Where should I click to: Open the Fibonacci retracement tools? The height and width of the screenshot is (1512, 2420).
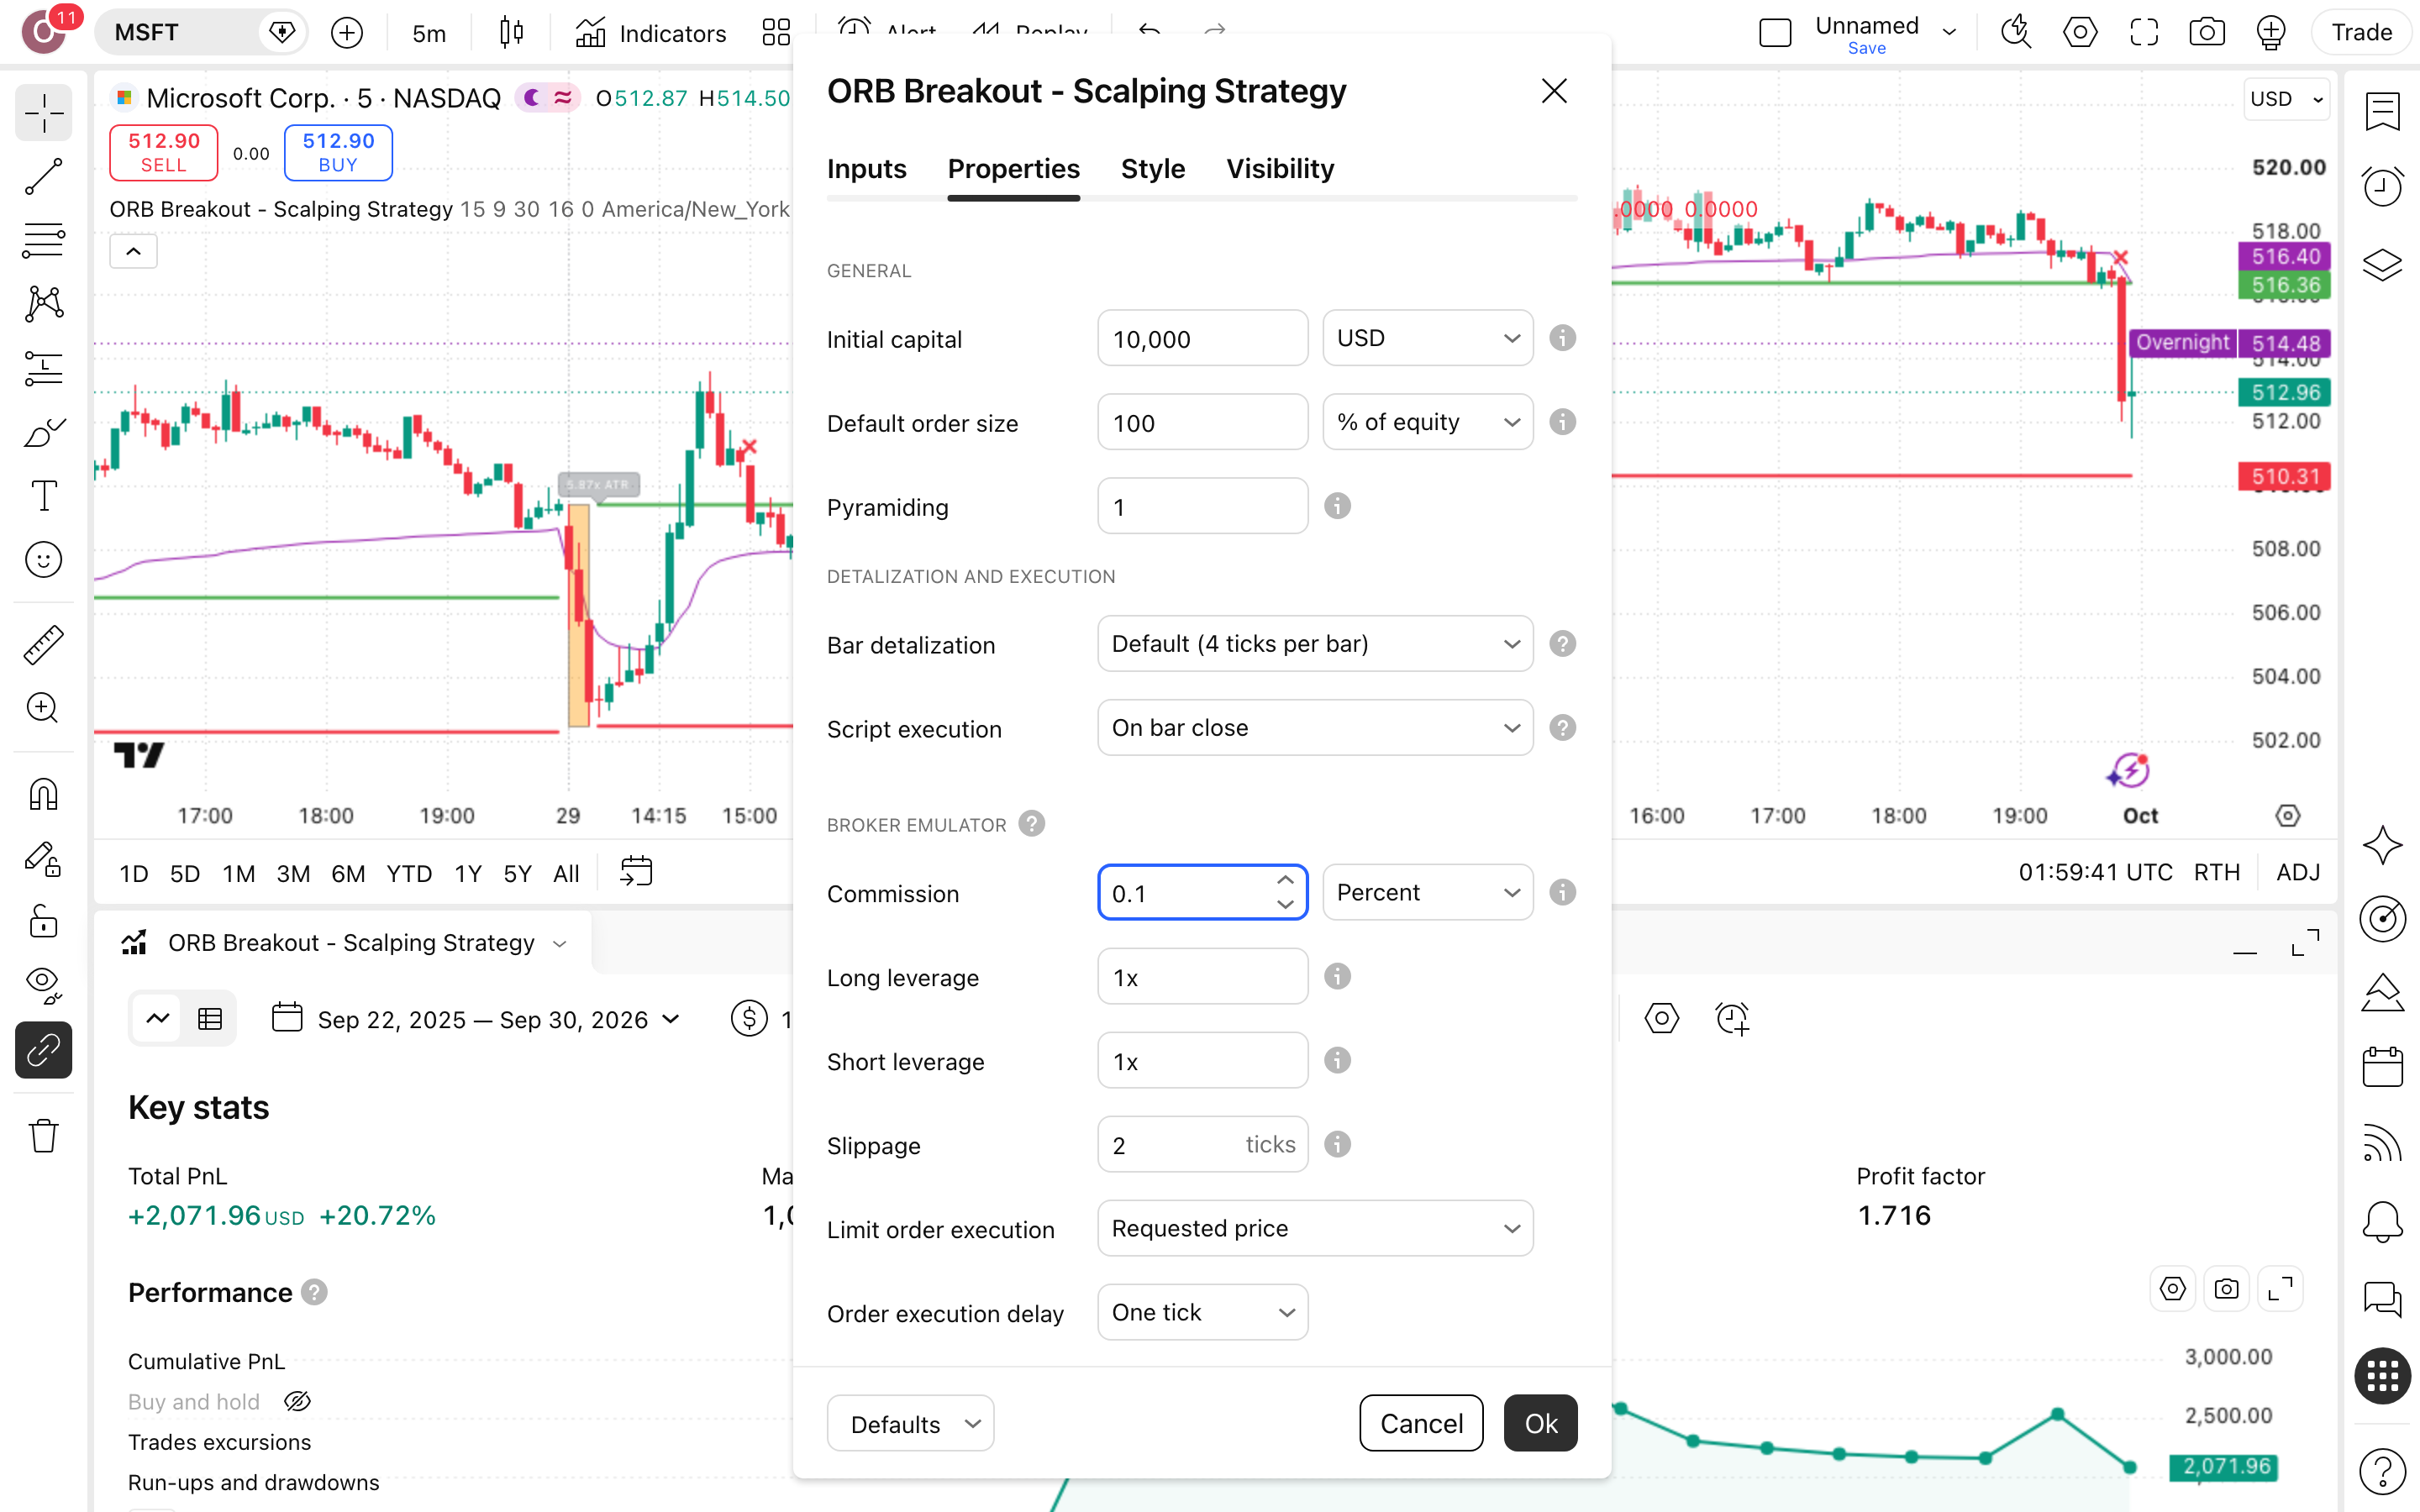click(43, 240)
